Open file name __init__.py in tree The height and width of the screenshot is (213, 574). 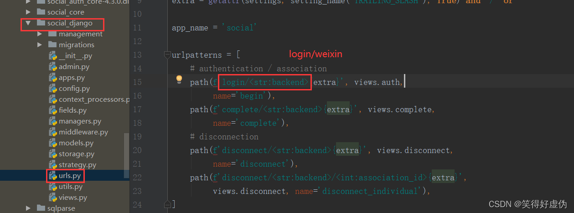coord(75,56)
